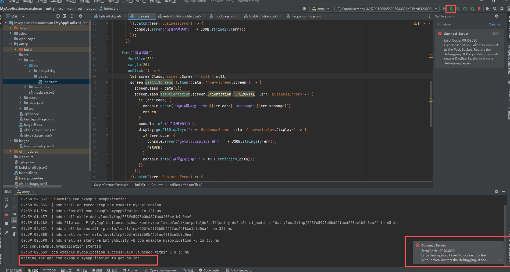Toggle the pin tab icon in debug panel
510x272 pixels.
(6, 232)
